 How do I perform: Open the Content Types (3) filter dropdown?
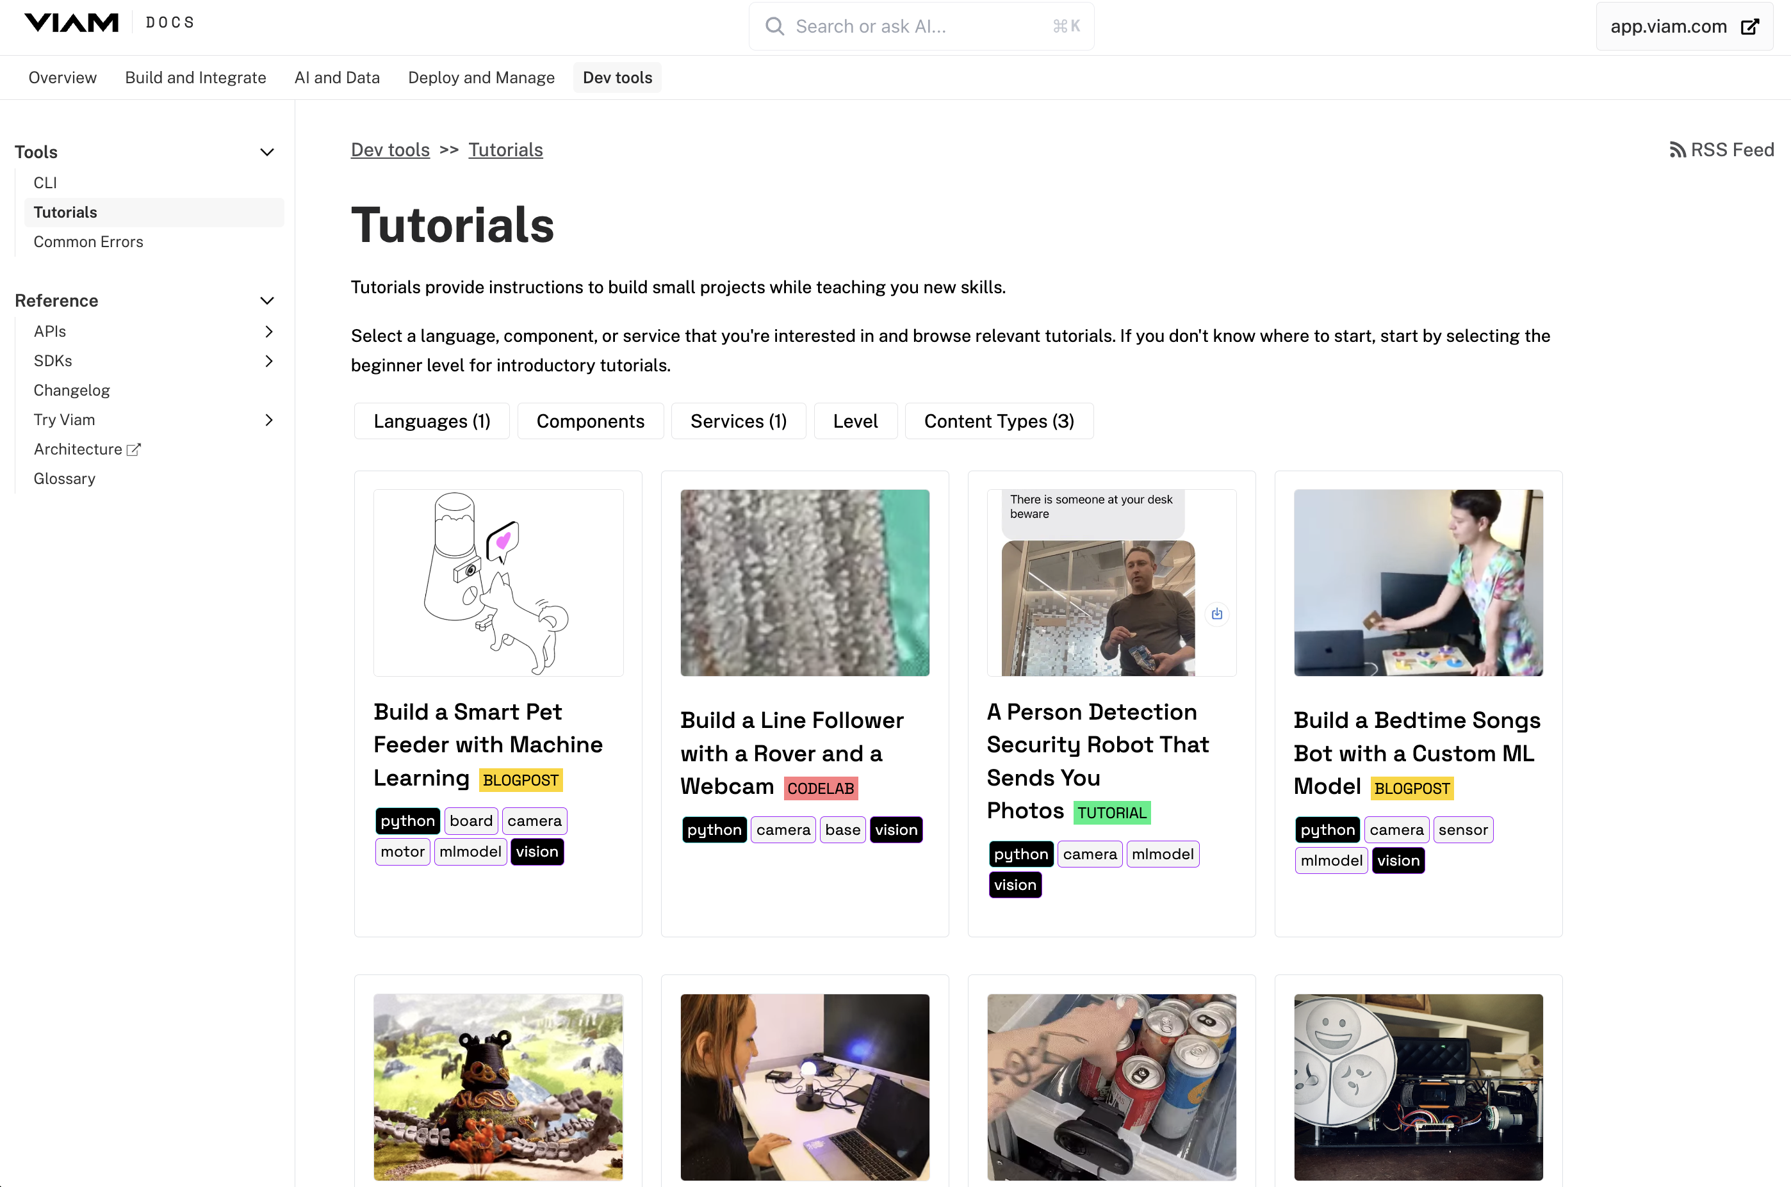pyautogui.click(x=999, y=421)
